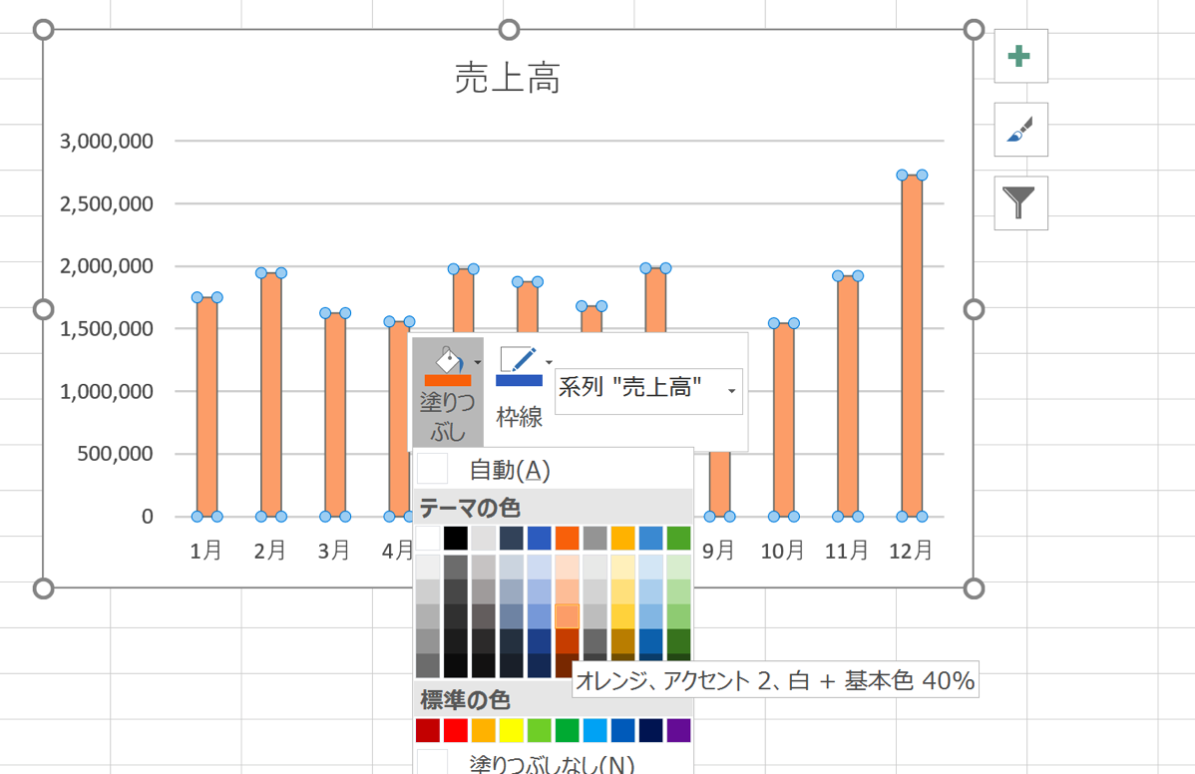Viewport: 1195px width, 774px height.
Task: Click the chart's bottom-left resize handle
Action: pyautogui.click(x=44, y=588)
